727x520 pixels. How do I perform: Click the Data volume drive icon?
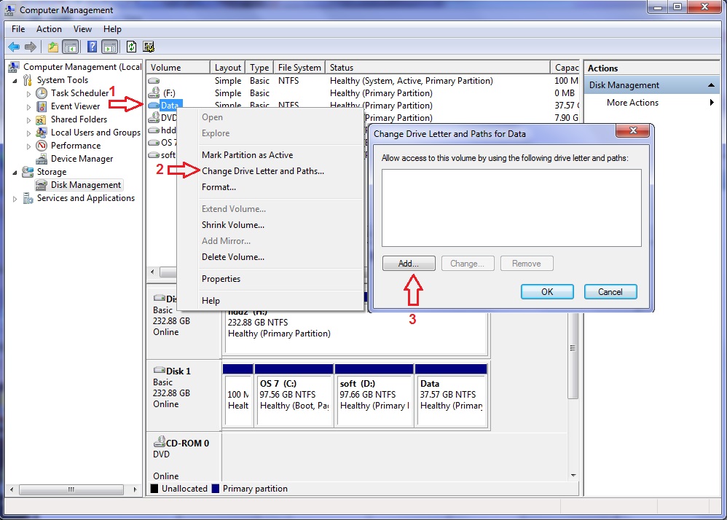154,105
